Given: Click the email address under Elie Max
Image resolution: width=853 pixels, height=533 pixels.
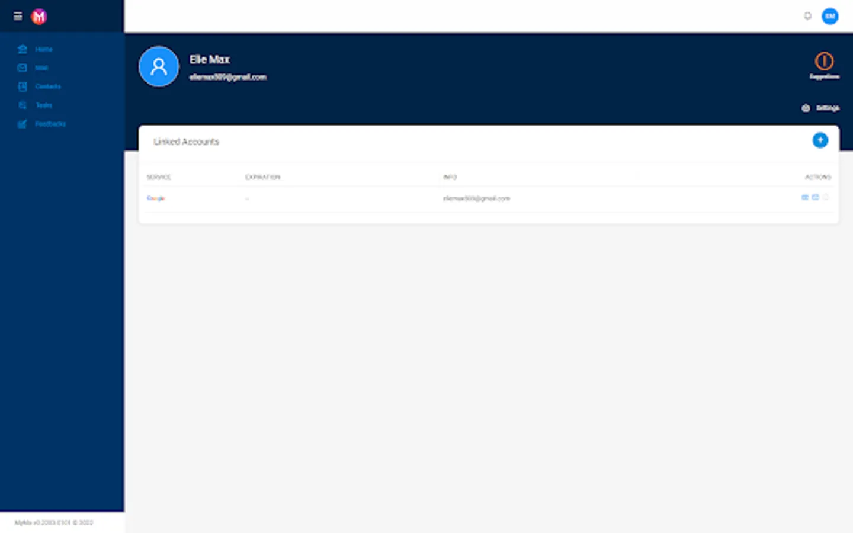Looking at the screenshot, I should pyautogui.click(x=228, y=77).
